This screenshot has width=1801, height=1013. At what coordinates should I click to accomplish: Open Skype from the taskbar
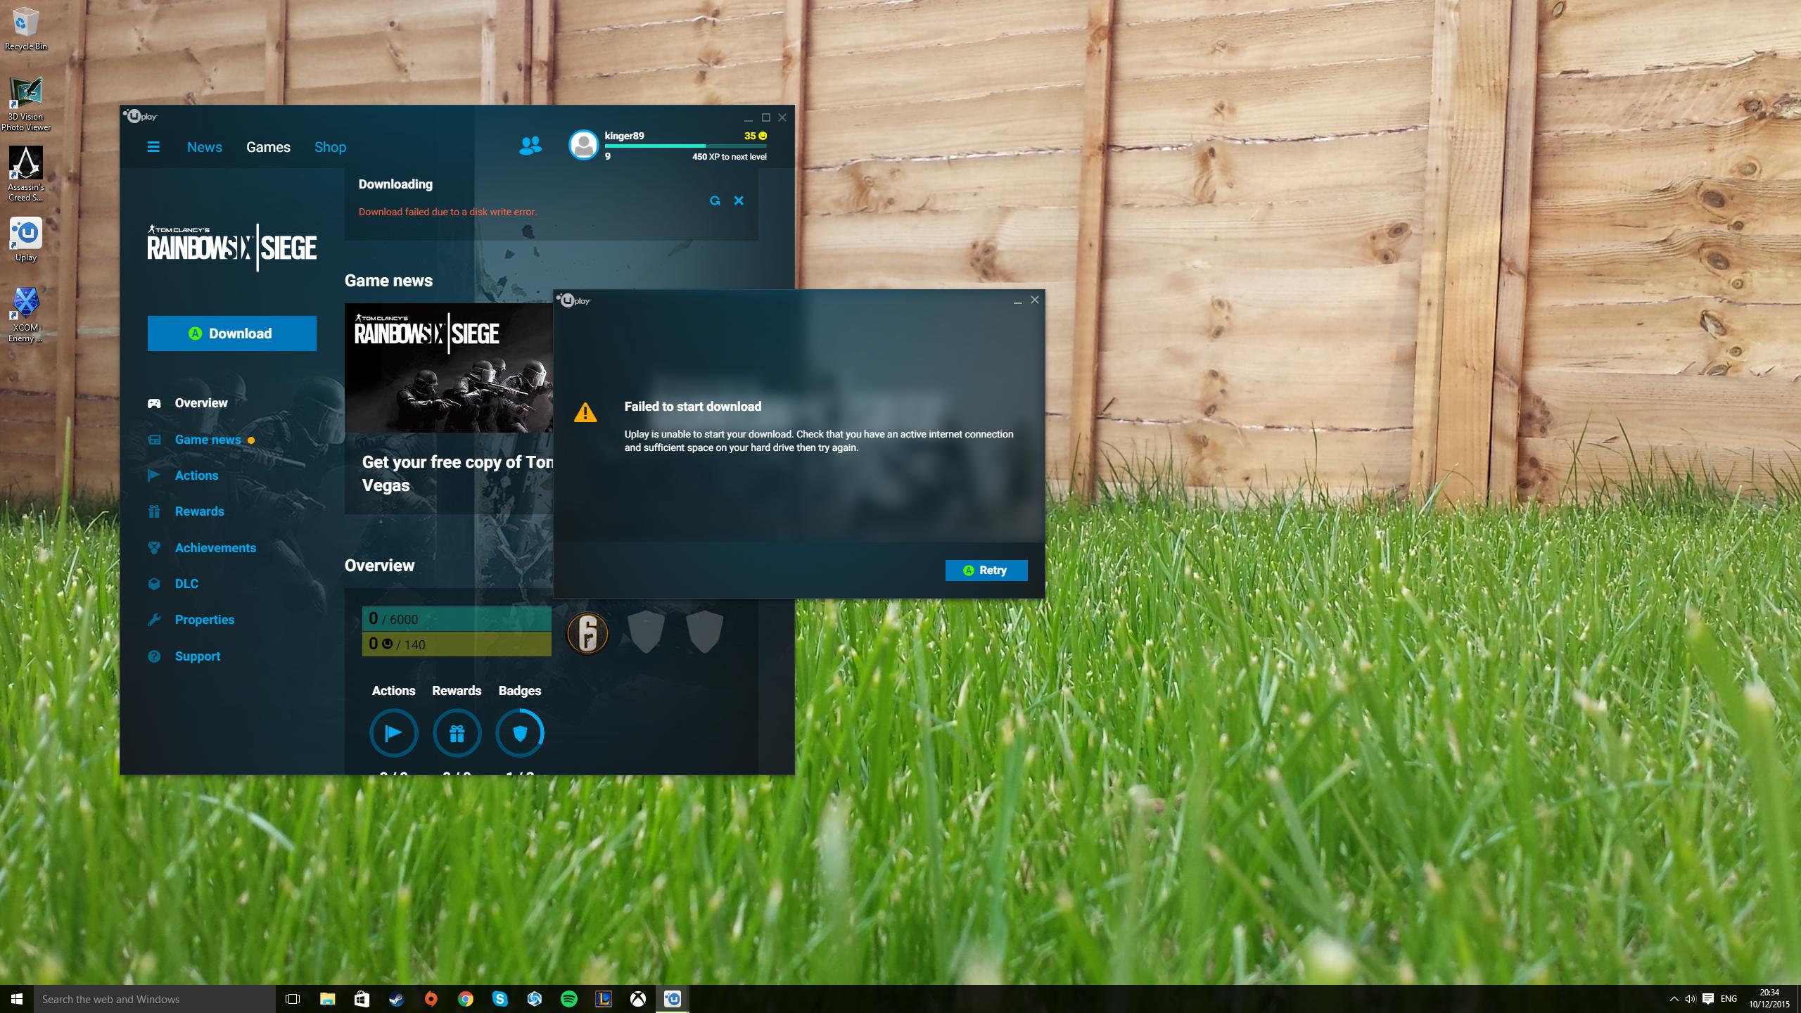[500, 999]
